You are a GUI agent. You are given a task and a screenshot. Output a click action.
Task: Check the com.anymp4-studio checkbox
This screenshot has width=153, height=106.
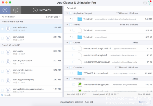(3, 62)
